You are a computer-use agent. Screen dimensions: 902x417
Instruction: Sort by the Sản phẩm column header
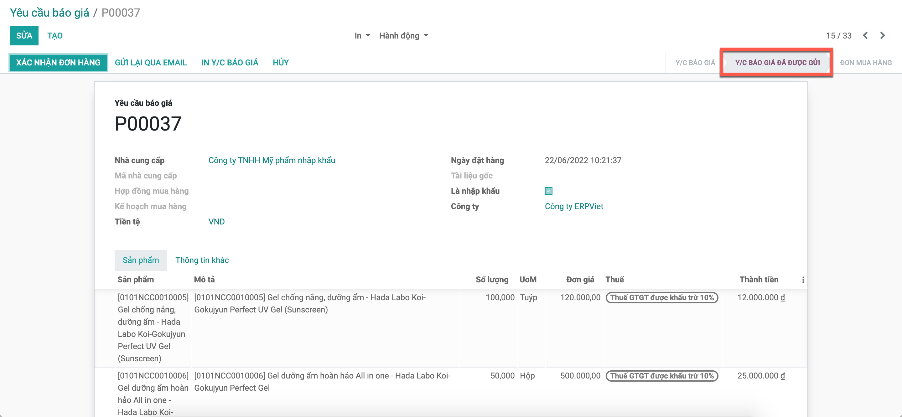click(x=136, y=279)
